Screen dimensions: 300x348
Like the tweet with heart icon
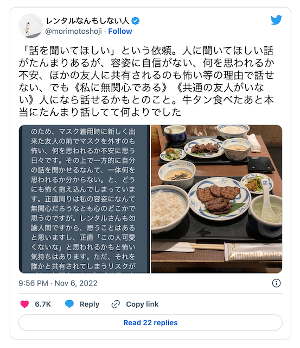click(x=24, y=304)
